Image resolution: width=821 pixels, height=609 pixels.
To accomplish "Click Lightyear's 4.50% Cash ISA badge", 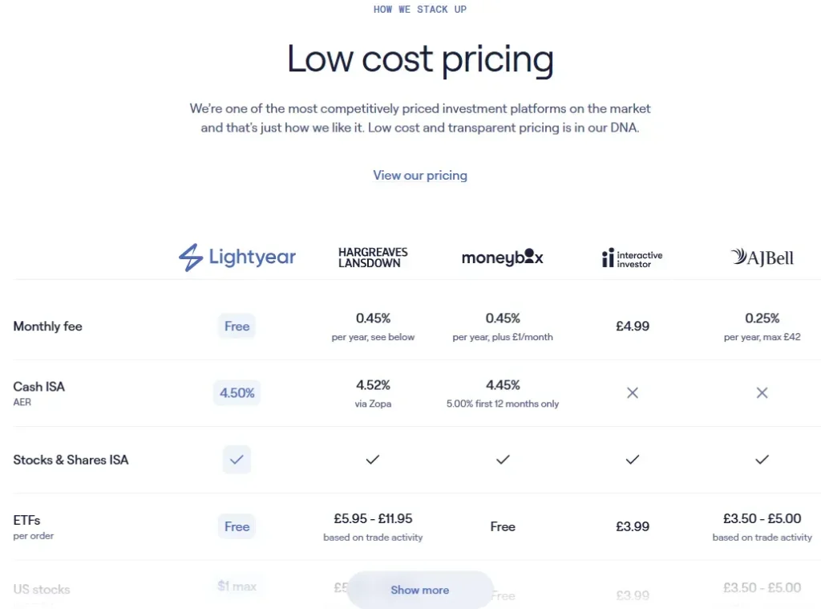I will click(237, 393).
